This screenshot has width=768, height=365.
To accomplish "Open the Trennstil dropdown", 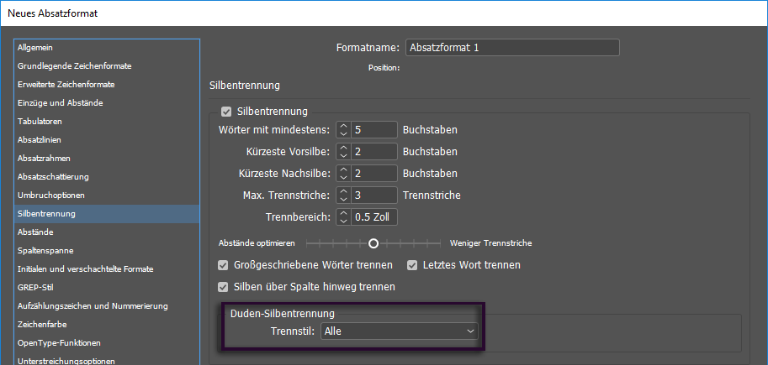I will (x=400, y=331).
